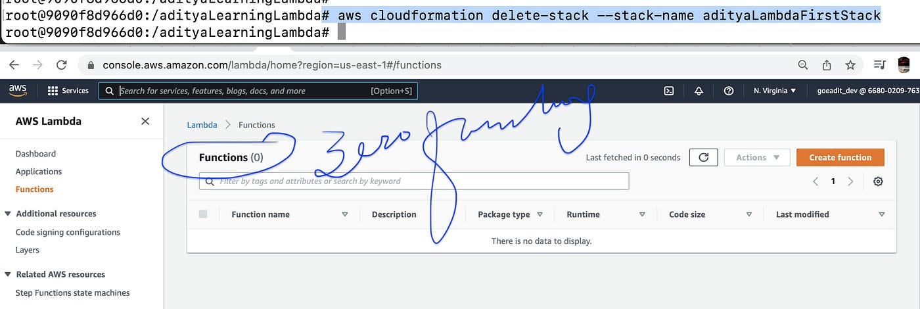Select page 1 of functions
This screenshot has width=920, height=309.
click(x=833, y=181)
